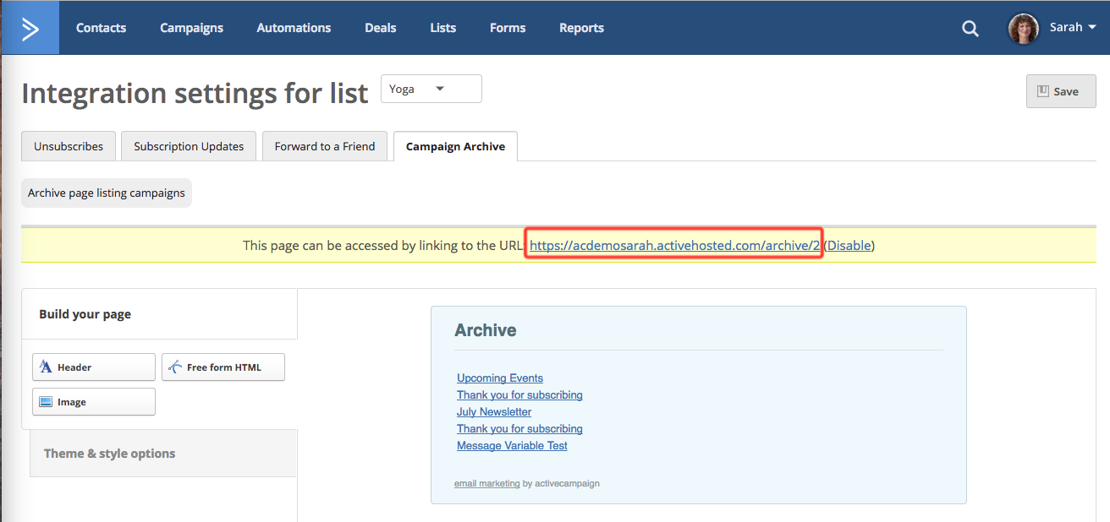Open the Upcoming Events campaign link
Image resolution: width=1110 pixels, height=522 pixels.
click(500, 378)
